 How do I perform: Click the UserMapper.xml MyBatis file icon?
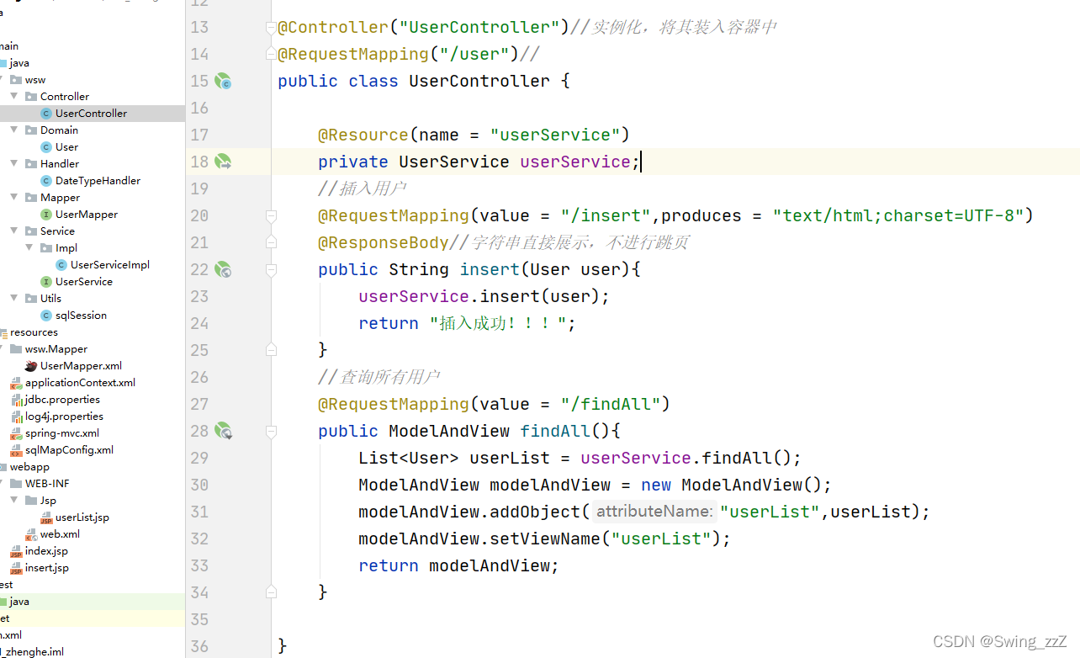[31, 366]
